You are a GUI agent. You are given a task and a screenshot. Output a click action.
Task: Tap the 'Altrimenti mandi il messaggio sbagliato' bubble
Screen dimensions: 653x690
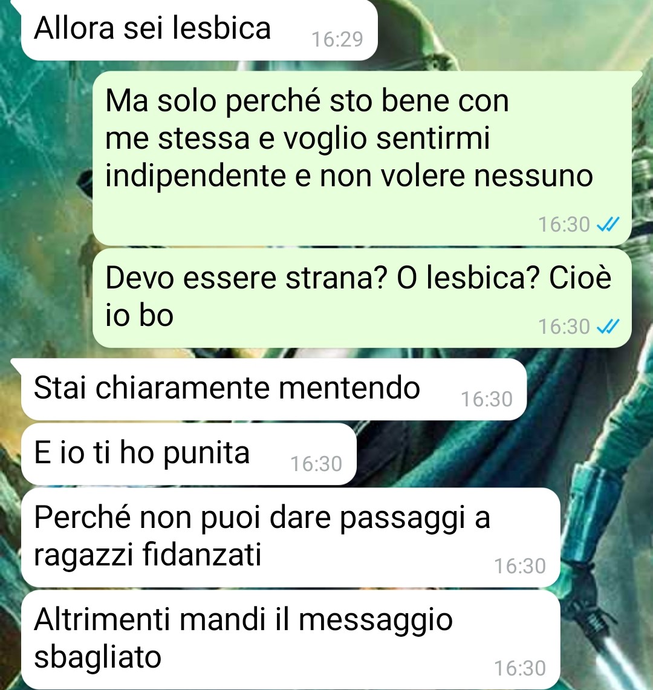[290, 640]
